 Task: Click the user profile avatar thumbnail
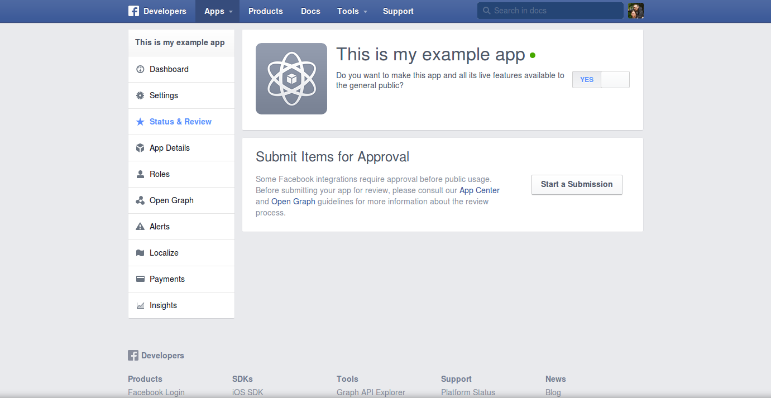(x=635, y=11)
